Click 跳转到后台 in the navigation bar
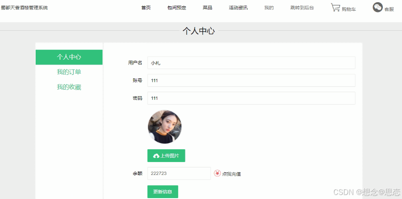This screenshot has height=199, width=402. pos(302,8)
